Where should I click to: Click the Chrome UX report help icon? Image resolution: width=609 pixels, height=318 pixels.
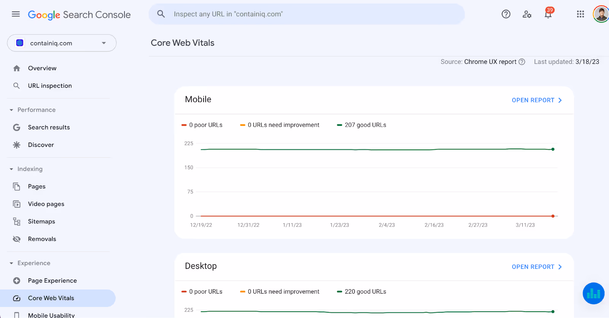point(522,62)
